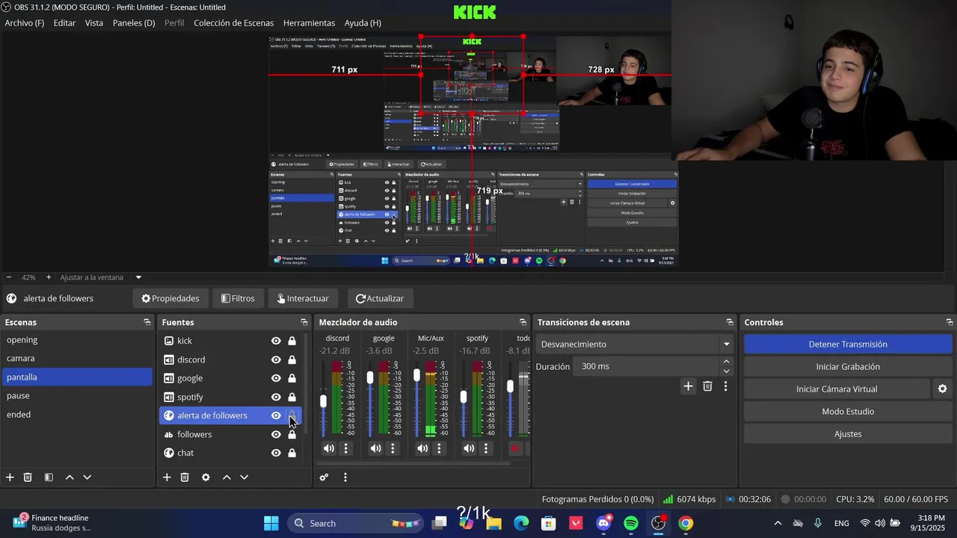The image size is (957, 538).
Task: Remove selected source with trash icon
Action: coord(185,477)
